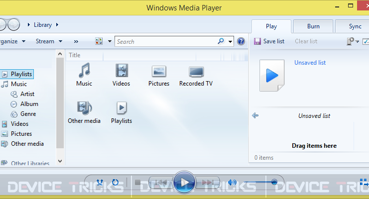Switch to the Burn tab
The image size is (369, 199).
[x=313, y=26]
